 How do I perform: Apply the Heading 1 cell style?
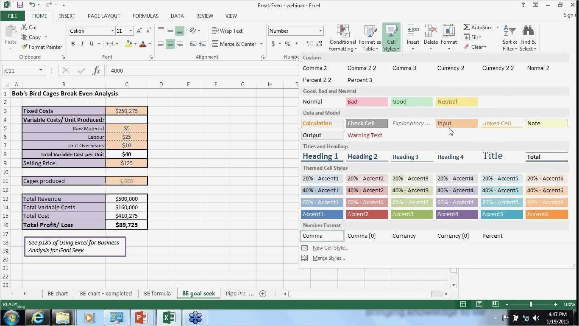(x=322, y=157)
